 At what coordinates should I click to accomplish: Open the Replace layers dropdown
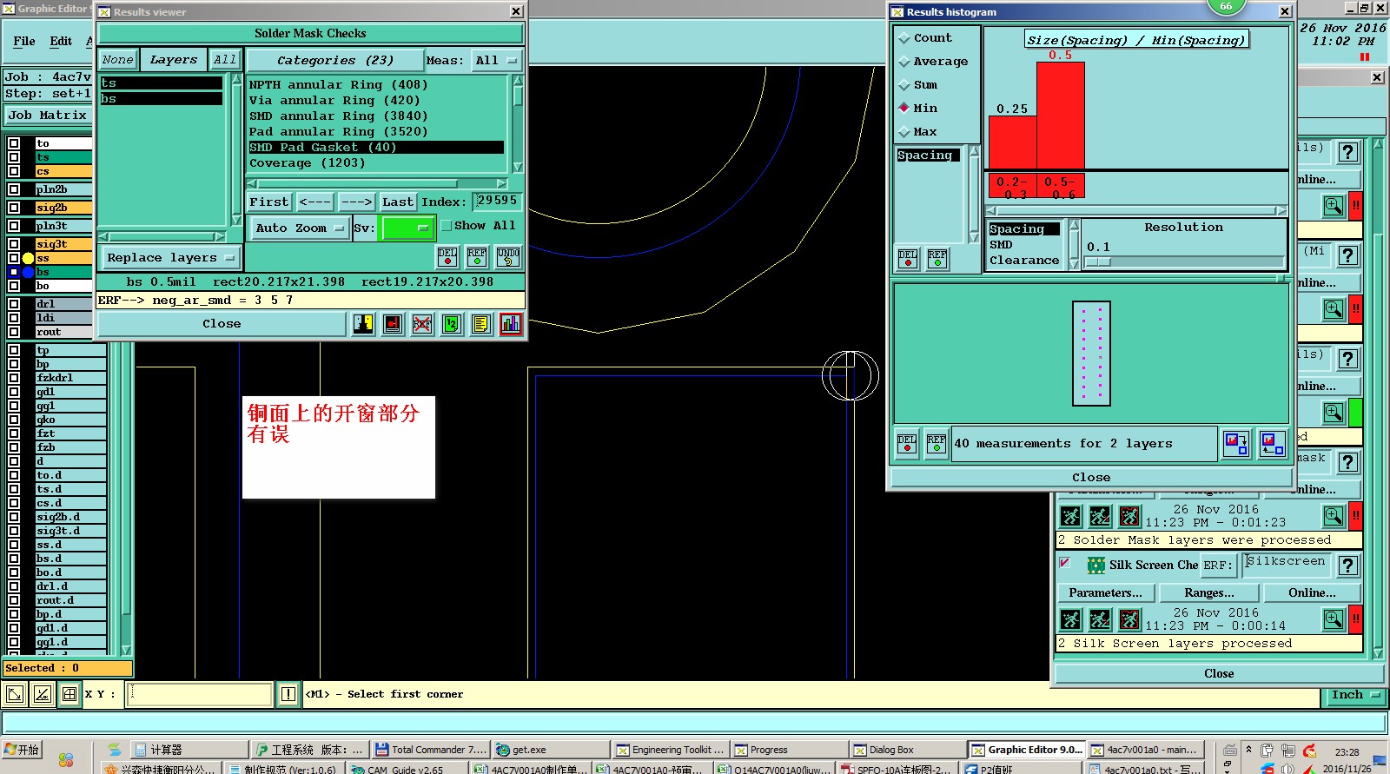click(x=170, y=258)
